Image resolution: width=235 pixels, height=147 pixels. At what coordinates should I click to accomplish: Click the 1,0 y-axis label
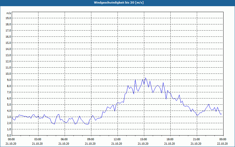(x=9, y=129)
